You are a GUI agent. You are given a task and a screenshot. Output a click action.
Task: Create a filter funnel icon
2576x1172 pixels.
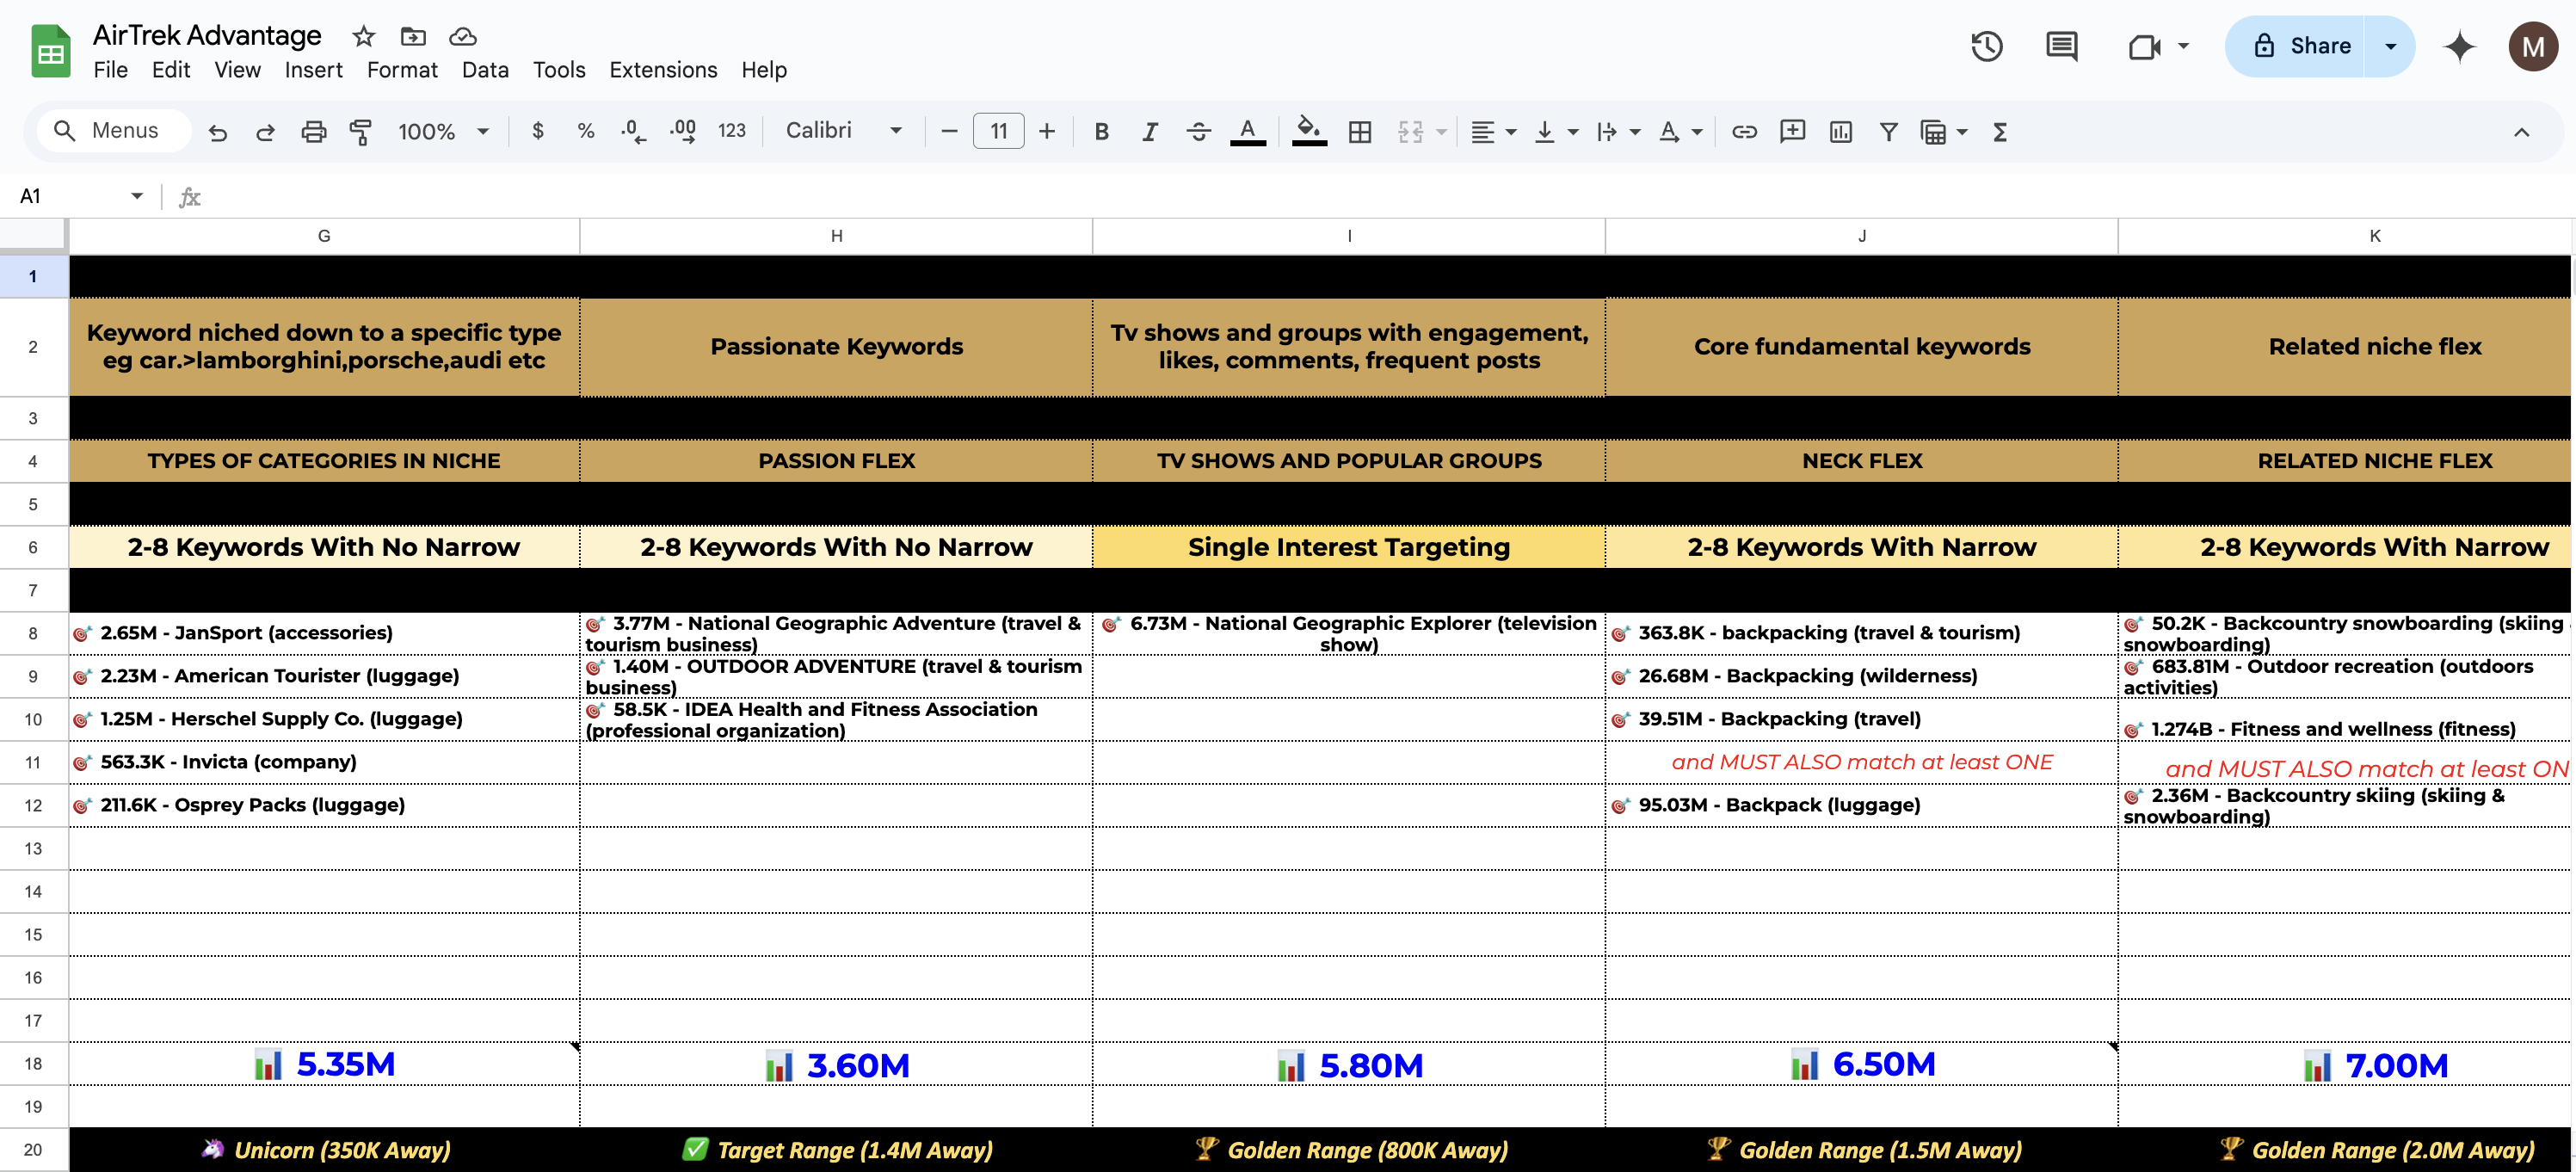(x=1888, y=131)
